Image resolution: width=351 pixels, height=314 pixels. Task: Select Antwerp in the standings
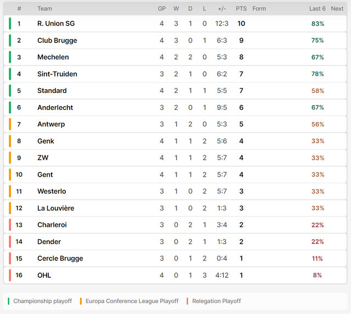click(51, 124)
